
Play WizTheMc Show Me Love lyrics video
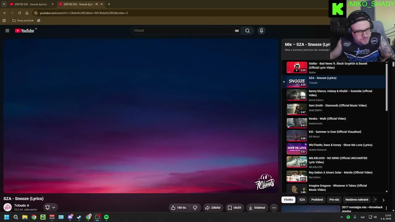click(x=334, y=149)
